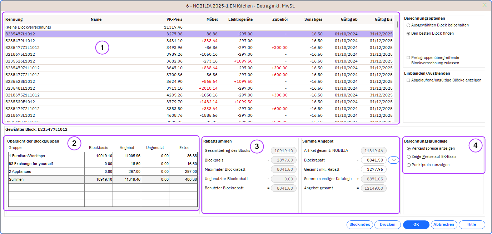Click the Drucken button

click(387, 225)
